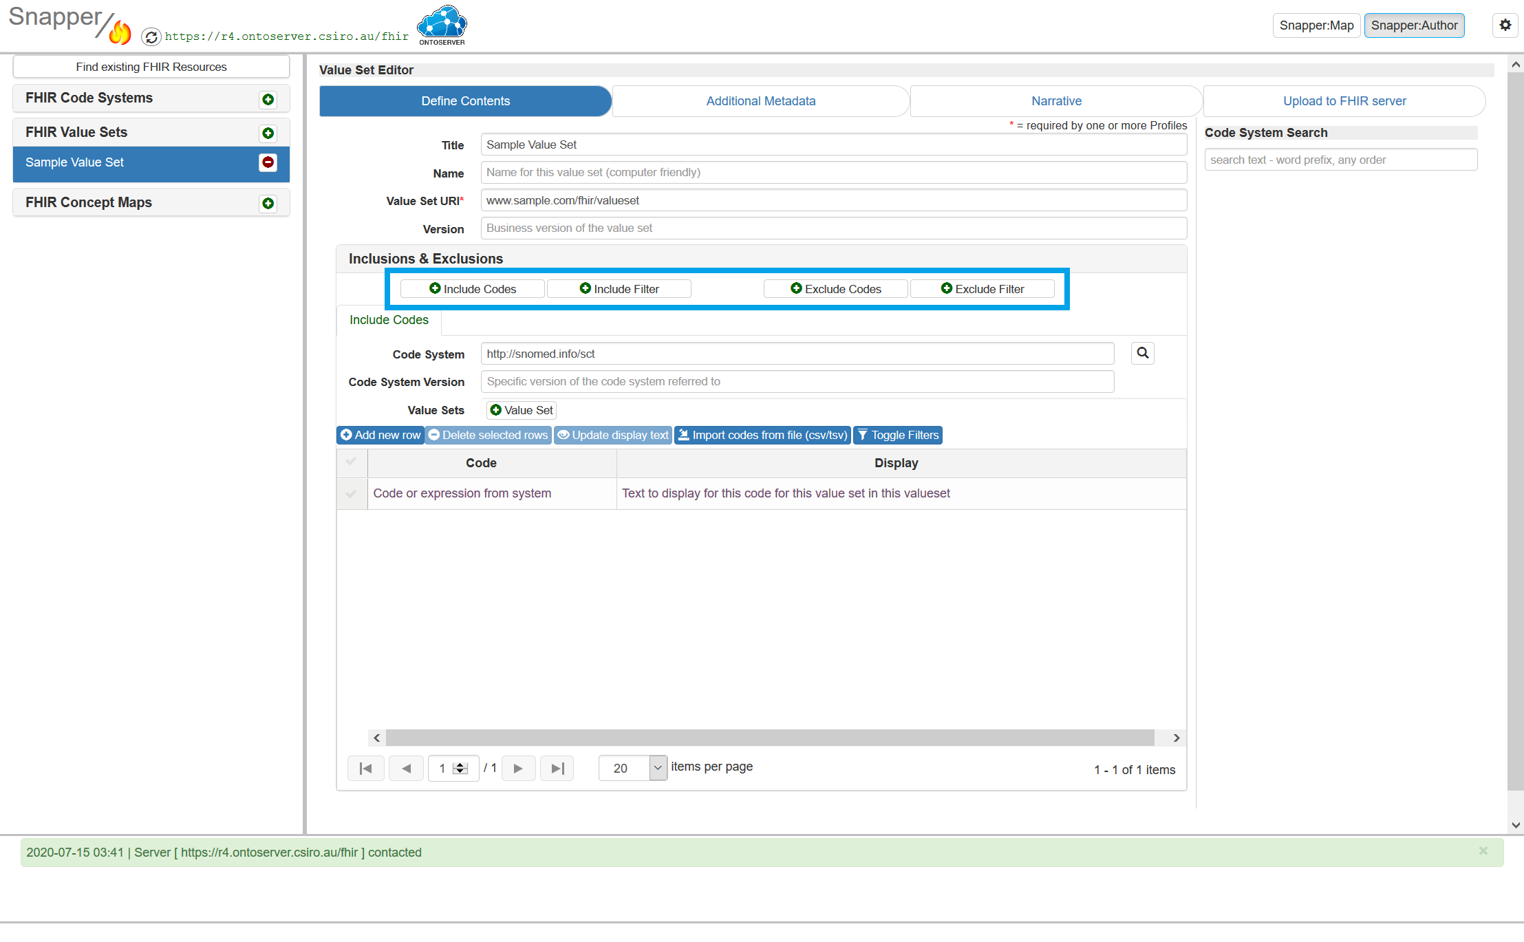Open the settings gear icon

[1505, 25]
